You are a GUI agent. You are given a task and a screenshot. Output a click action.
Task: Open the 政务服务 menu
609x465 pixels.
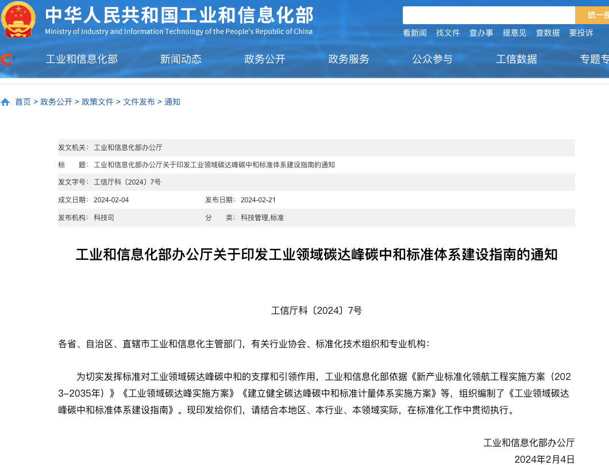[348, 59]
